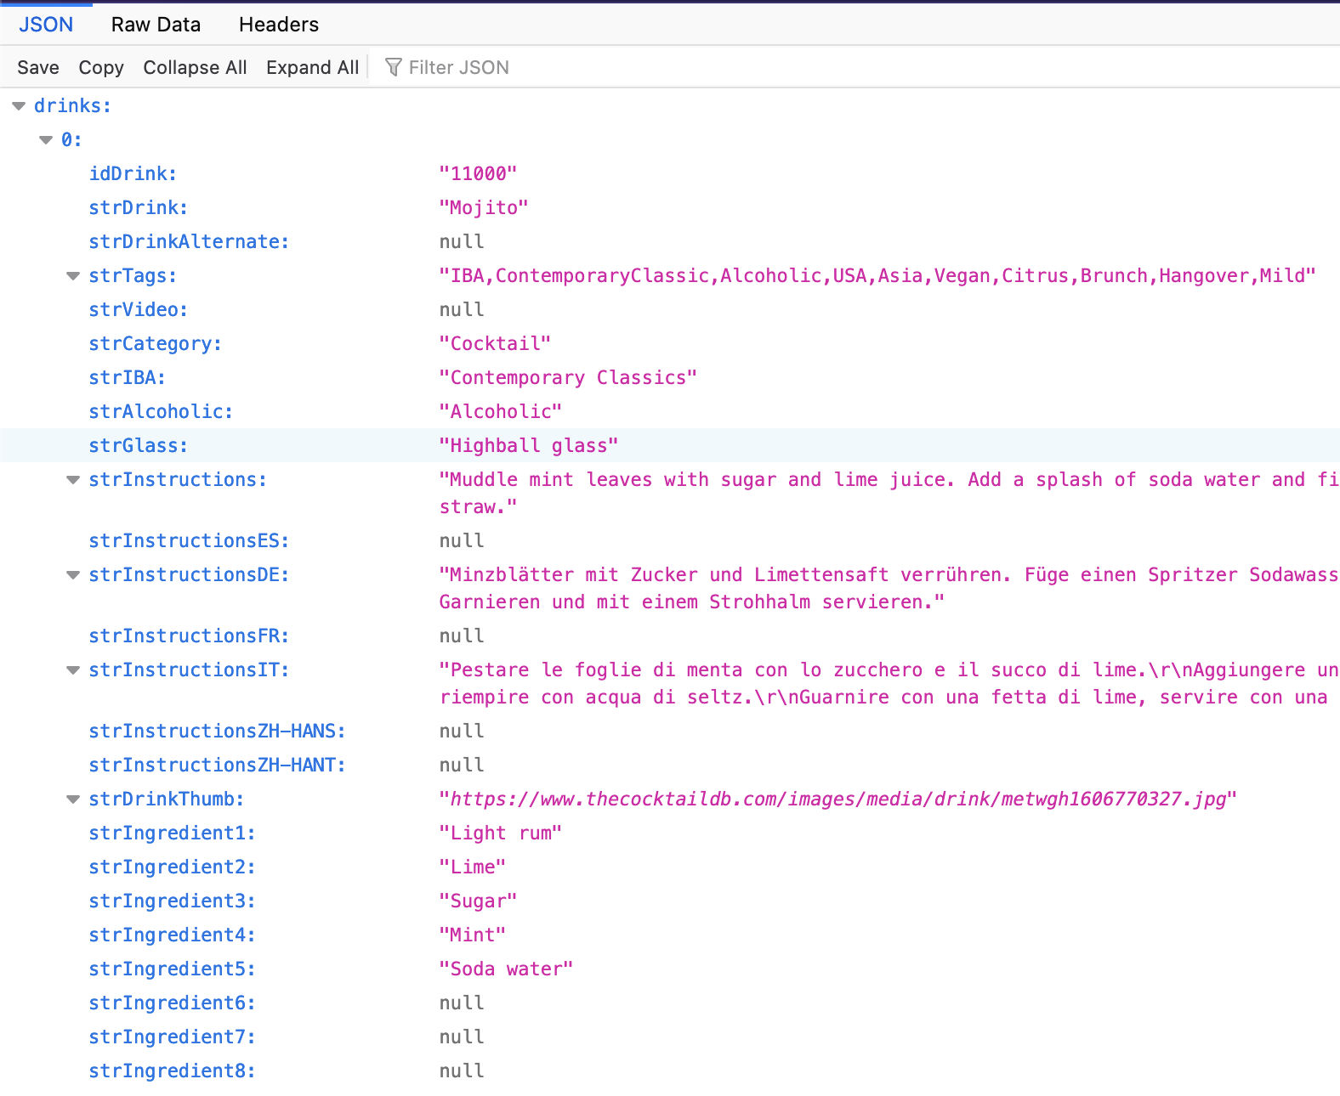1340x1096 pixels.
Task: Select the "11000" value
Action: click(x=478, y=173)
